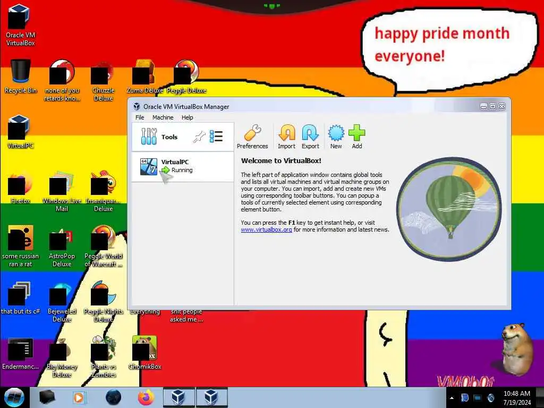Viewport: 544px width, 408px height.
Task: Select the Endermanc... desktop icon
Action: tap(20, 353)
